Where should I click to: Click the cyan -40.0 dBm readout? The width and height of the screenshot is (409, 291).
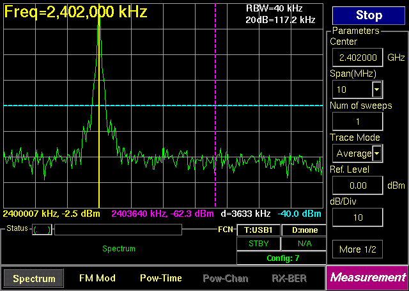coord(300,214)
